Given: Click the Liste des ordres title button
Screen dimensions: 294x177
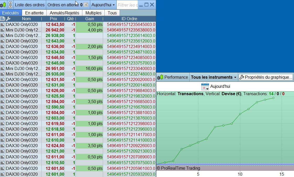Looking at the screenshot, I should (30, 5).
